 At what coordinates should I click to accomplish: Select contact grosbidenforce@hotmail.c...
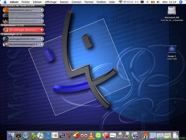(x=23, y=21)
